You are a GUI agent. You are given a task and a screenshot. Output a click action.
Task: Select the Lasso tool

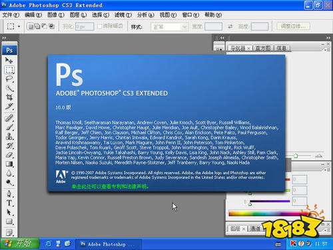coord(9,79)
